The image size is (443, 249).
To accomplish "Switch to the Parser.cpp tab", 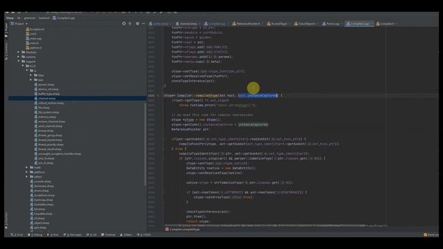I will point(331,24).
